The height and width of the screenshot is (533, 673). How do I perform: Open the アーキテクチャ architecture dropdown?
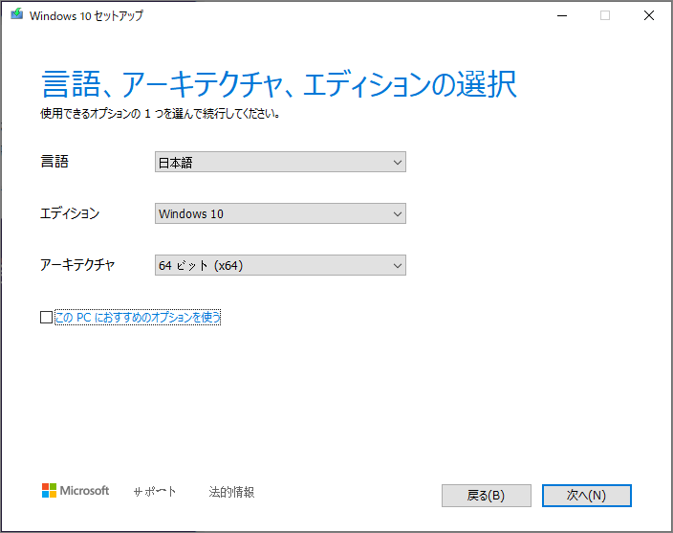(x=280, y=265)
